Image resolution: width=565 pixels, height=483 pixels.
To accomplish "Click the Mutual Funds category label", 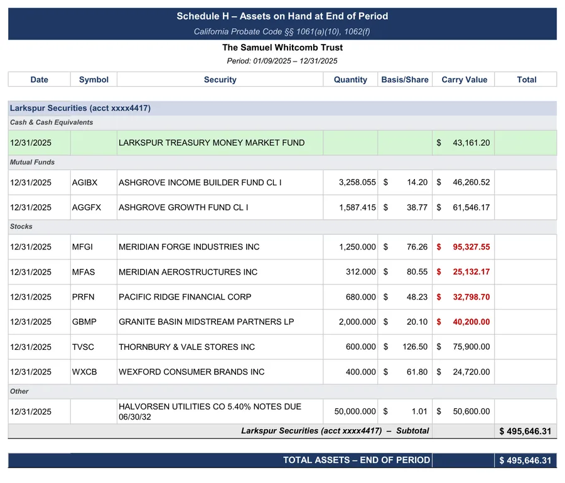I will (33, 162).
